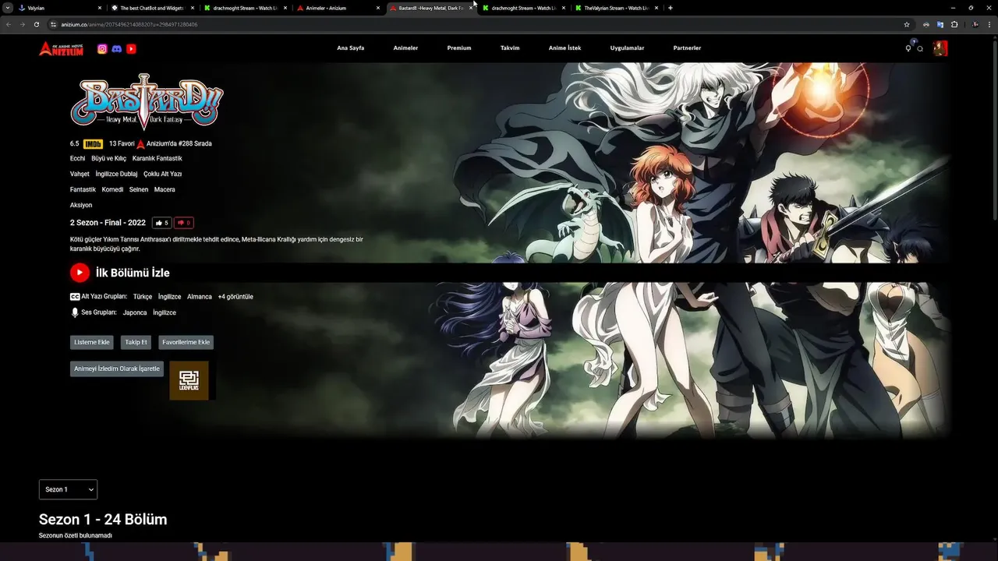Click the microphone audio groups icon
Image resolution: width=998 pixels, height=561 pixels.
click(75, 312)
